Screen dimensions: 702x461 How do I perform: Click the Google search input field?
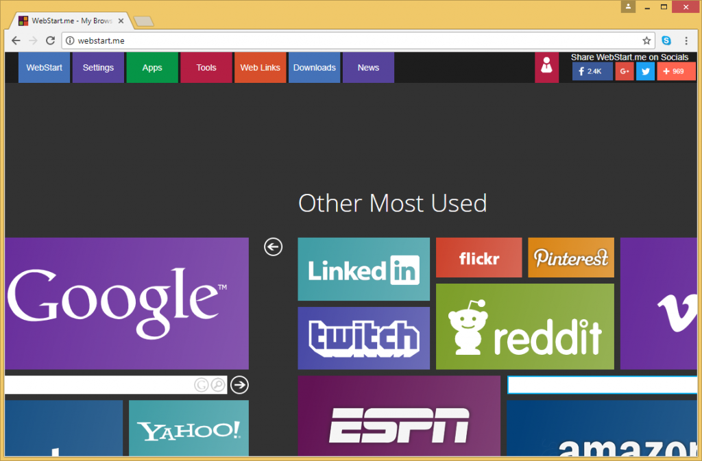point(96,385)
